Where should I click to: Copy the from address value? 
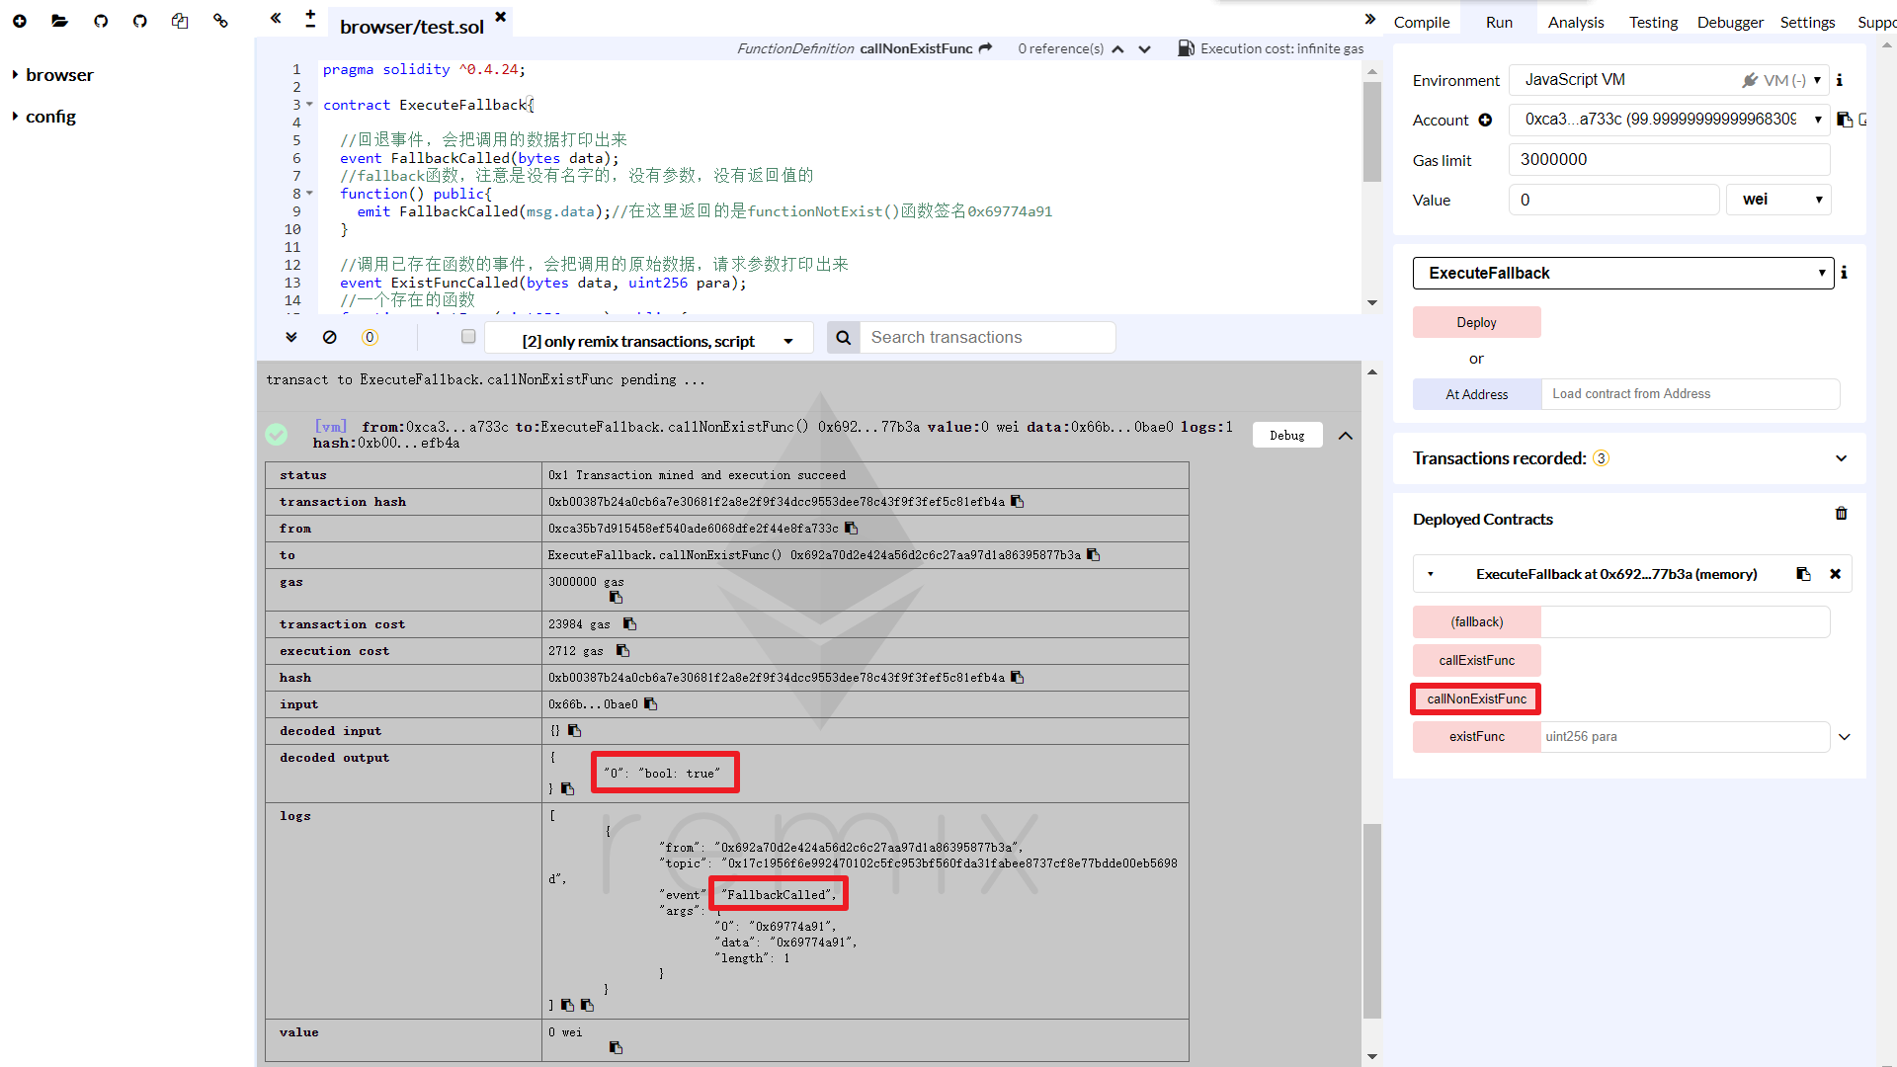(x=852, y=529)
